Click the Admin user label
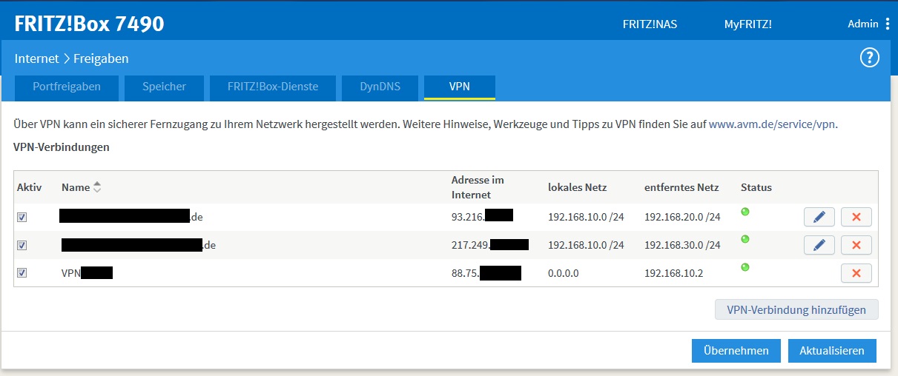The width and height of the screenshot is (898, 376). click(x=863, y=24)
